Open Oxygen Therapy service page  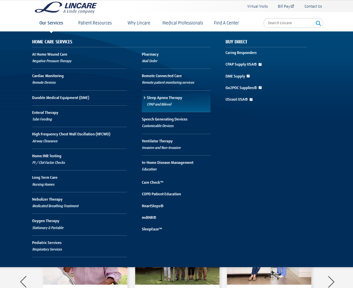tap(46, 221)
